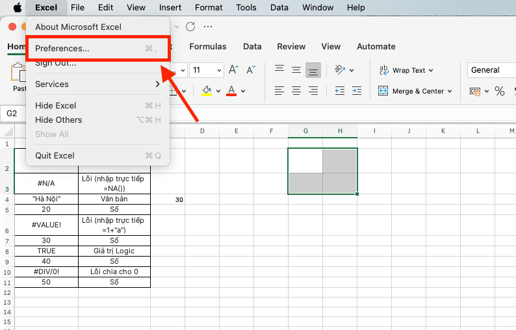Switch to View ribbon tab
Screen dimensions: 516x330
coord(331,46)
